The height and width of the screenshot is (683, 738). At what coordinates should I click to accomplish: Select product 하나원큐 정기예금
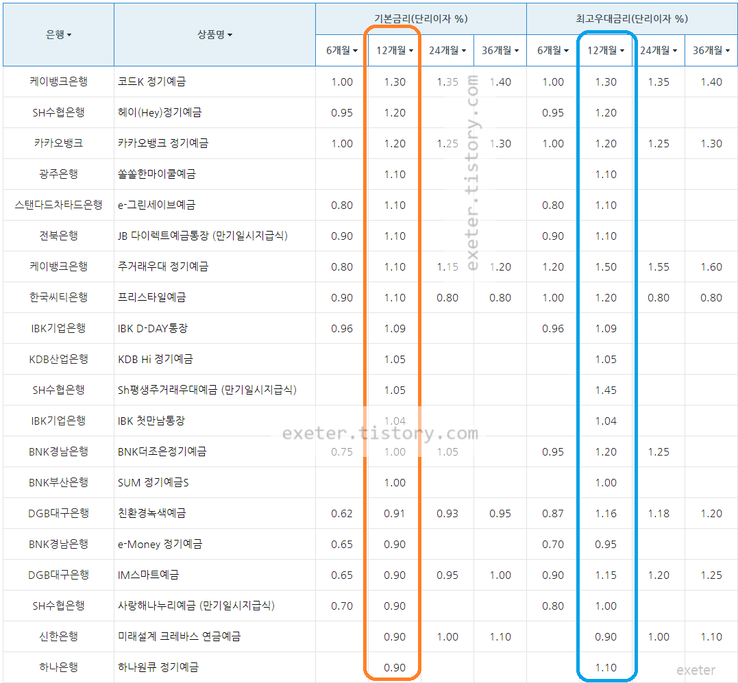pyautogui.click(x=158, y=667)
